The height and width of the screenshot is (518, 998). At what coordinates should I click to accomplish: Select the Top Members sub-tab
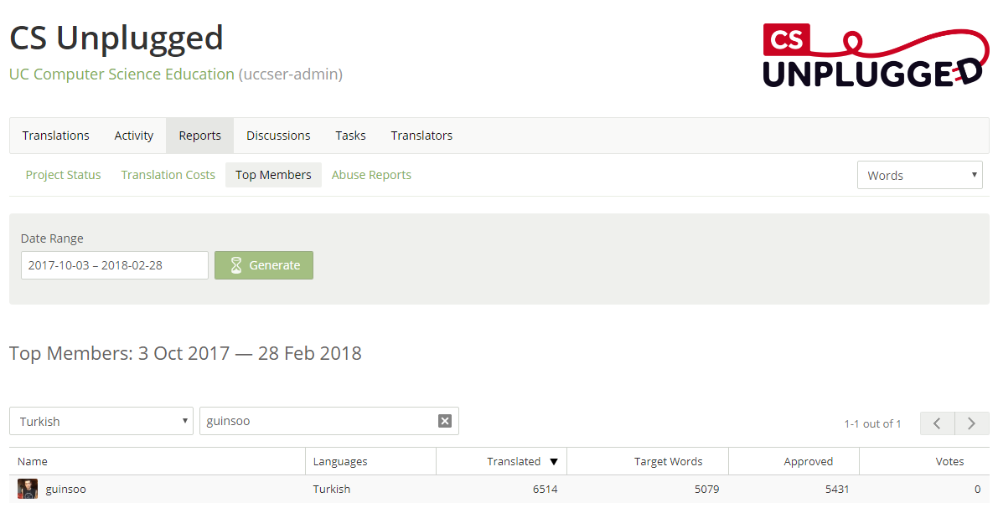(x=273, y=175)
